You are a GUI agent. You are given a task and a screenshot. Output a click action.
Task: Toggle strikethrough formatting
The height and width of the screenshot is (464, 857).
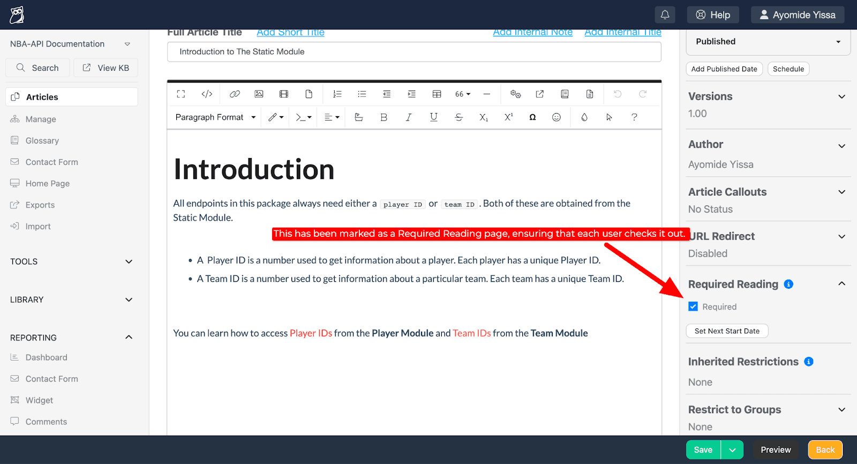point(458,117)
